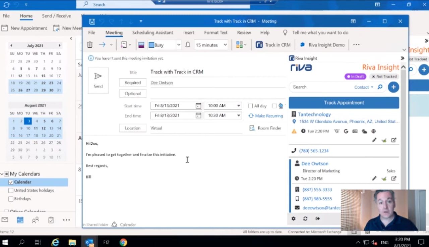This screenshot has height=247, width=429.
Task: Click the Location button
Action: pyautogui.click(x=133, y=128)
